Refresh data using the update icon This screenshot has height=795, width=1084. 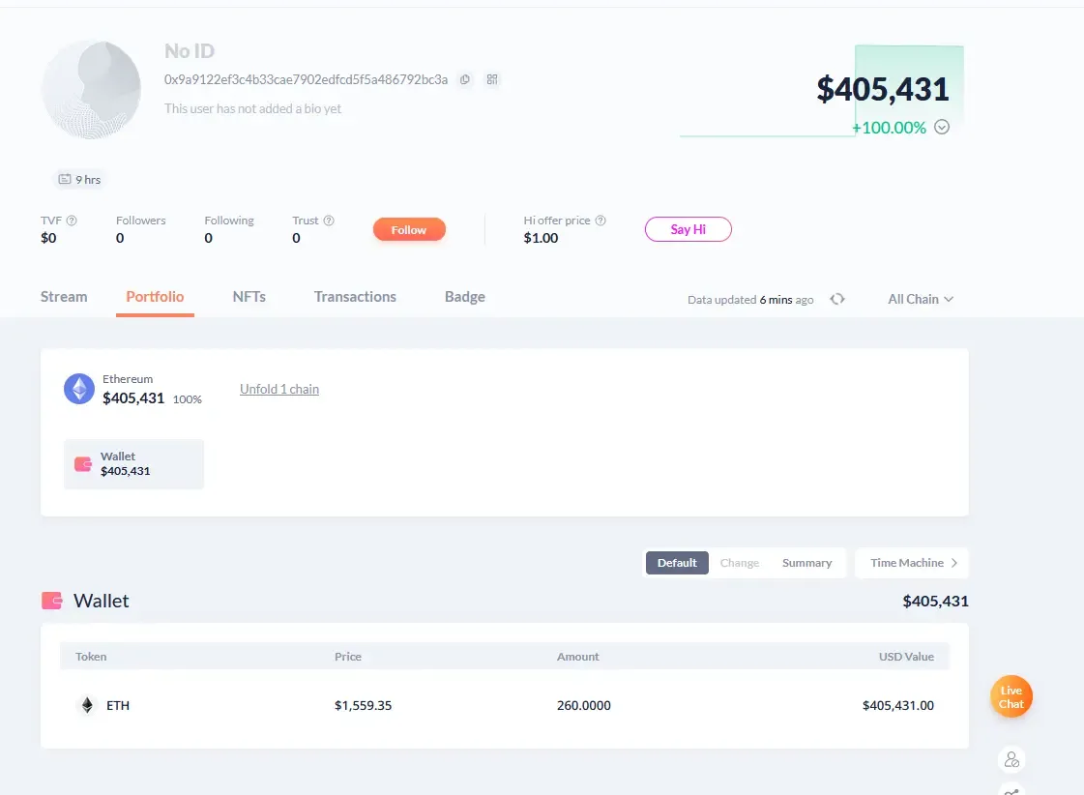click(837, 299)
